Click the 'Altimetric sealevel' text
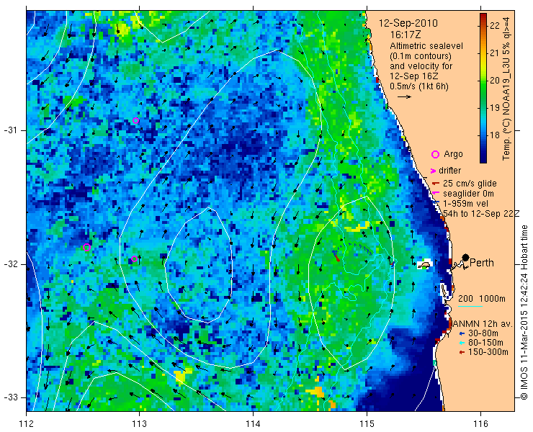Screen dimensions: 533x432 (426, 46)
